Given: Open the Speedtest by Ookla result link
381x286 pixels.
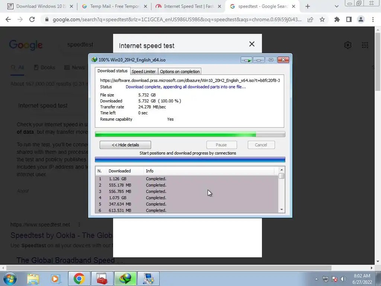Looking at the screenshot, I should (61, 235).
